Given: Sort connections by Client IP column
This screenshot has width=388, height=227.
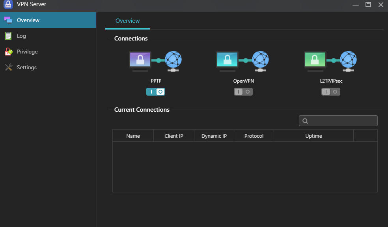Looking at the screenshot, I should (x=174, y=136).
